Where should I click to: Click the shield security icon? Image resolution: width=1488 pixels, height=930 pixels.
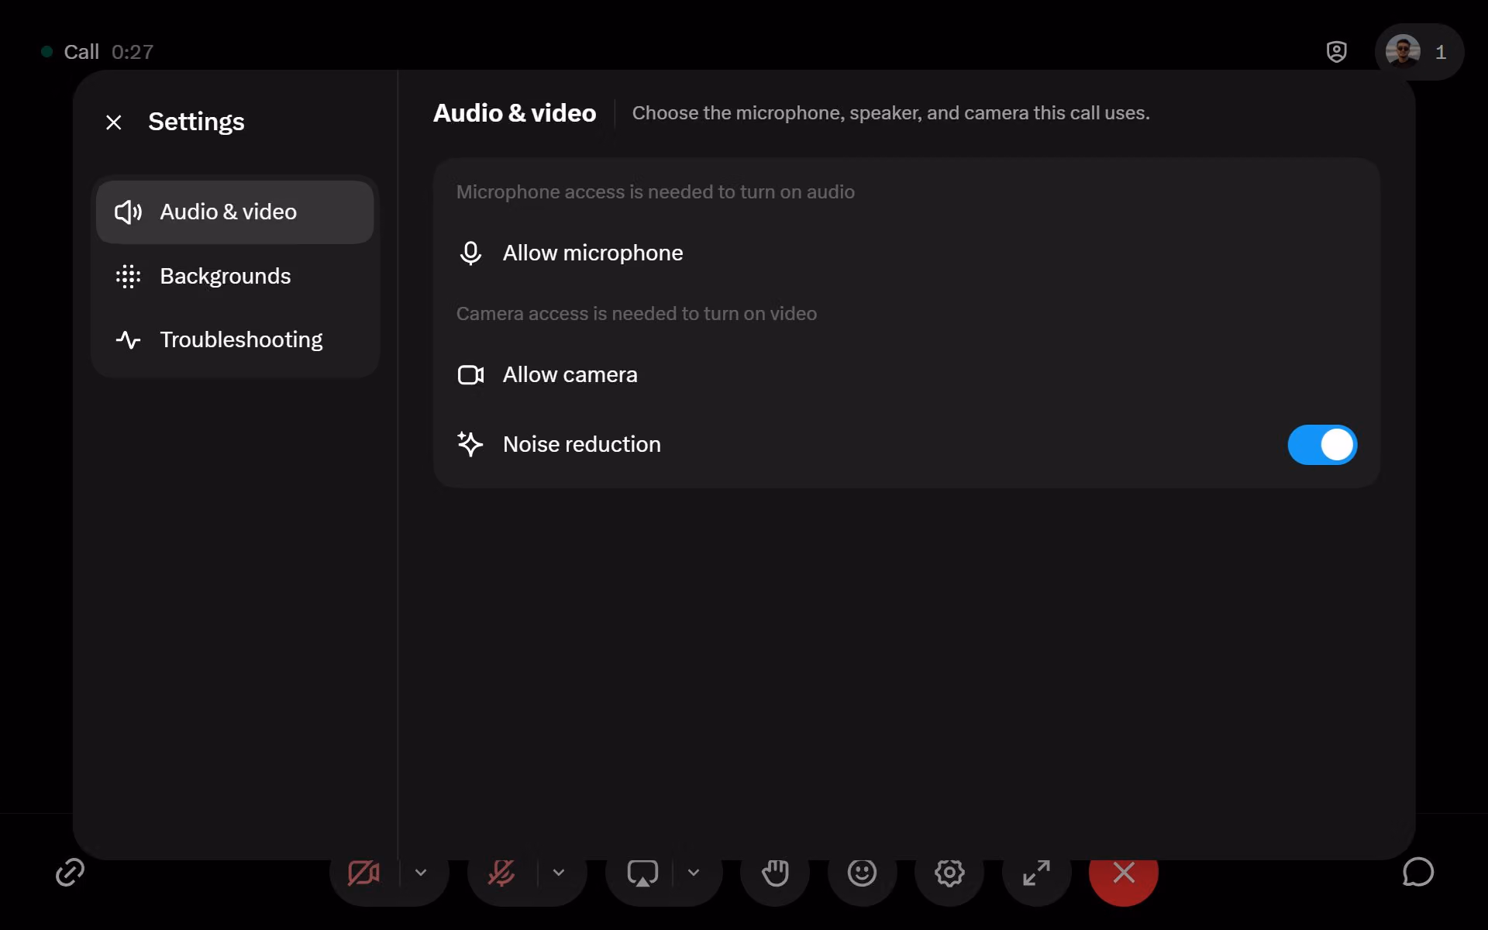point(1337,52)
